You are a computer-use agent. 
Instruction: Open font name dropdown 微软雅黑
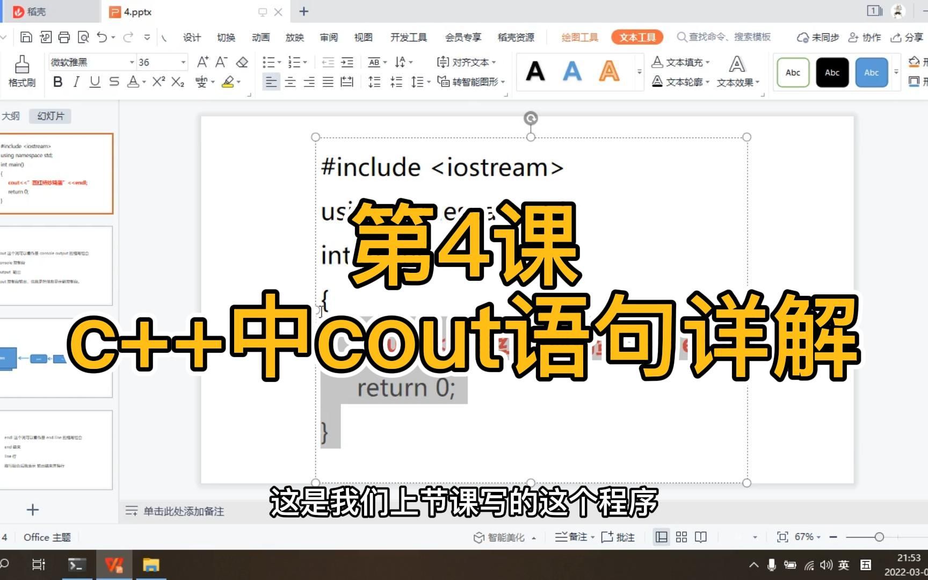tap(132, 62)
